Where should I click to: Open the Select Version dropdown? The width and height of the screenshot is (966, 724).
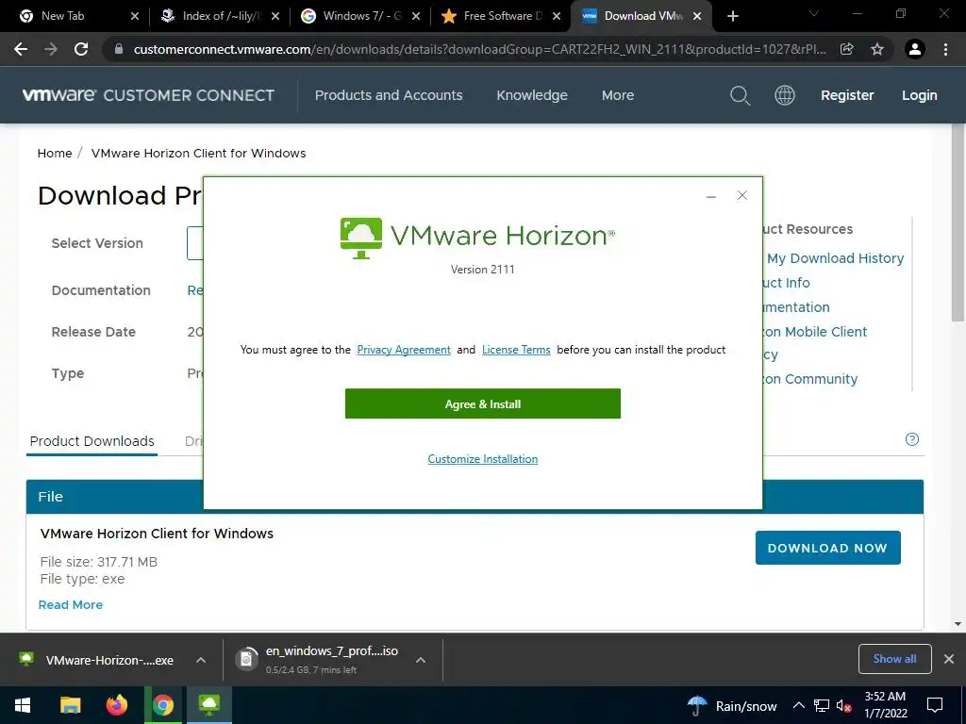click(195, 243)
